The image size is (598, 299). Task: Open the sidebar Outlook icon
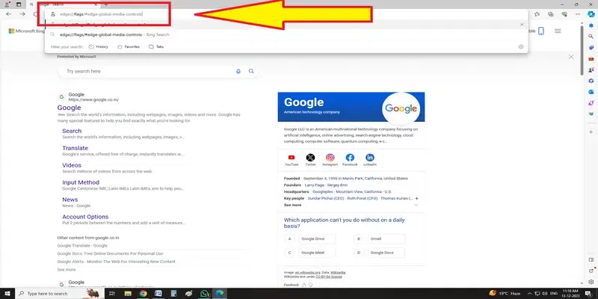pos(591,92)
